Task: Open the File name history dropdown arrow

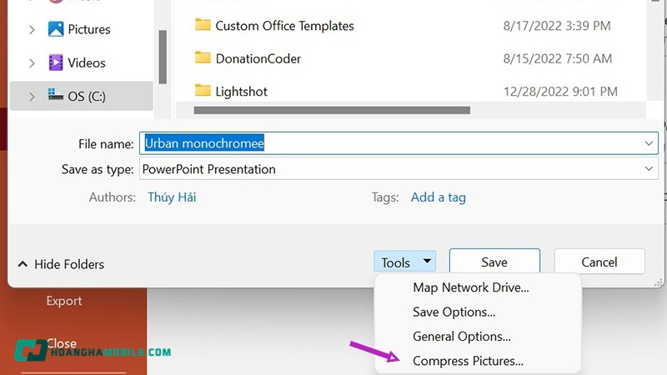Action: (649, 143)
